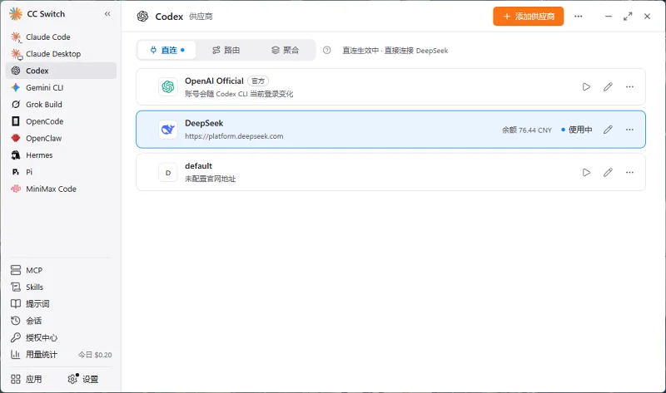Click the 直连生效中 status message

[x=395, y=51]
